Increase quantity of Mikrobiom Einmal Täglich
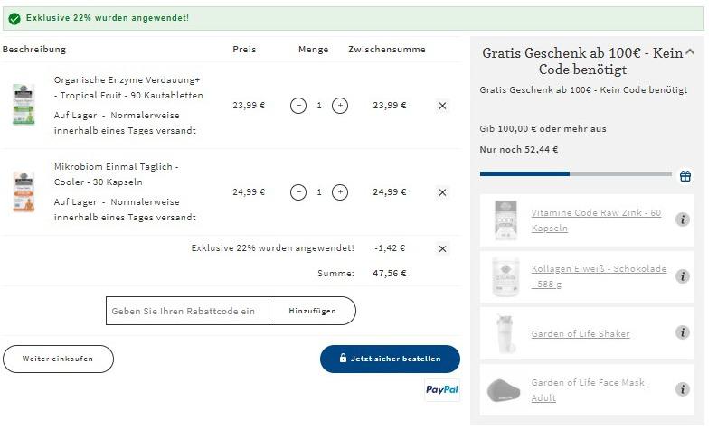The image size is (727, 448). point(340,192)
